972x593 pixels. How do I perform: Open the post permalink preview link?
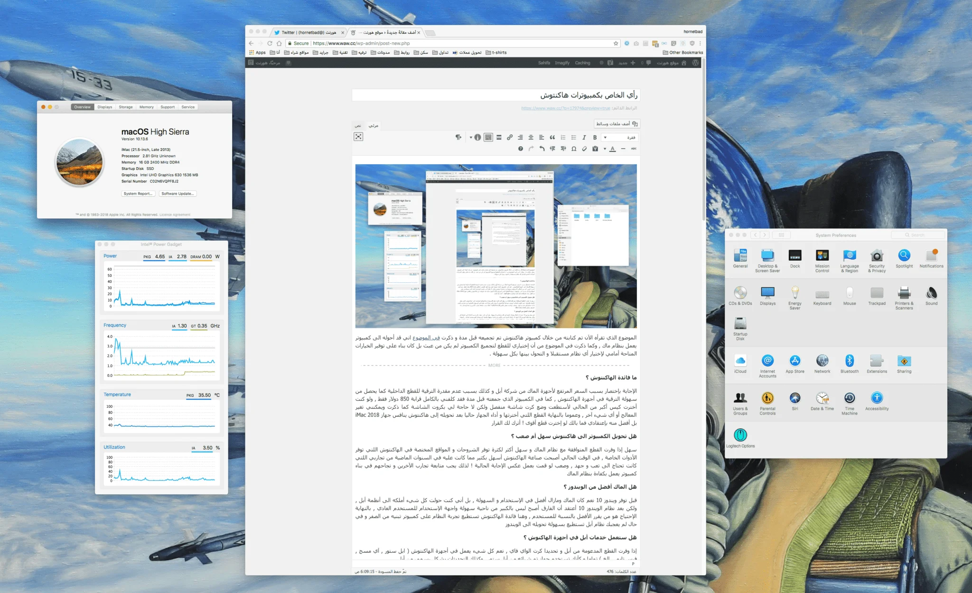(x=565, y=108)
